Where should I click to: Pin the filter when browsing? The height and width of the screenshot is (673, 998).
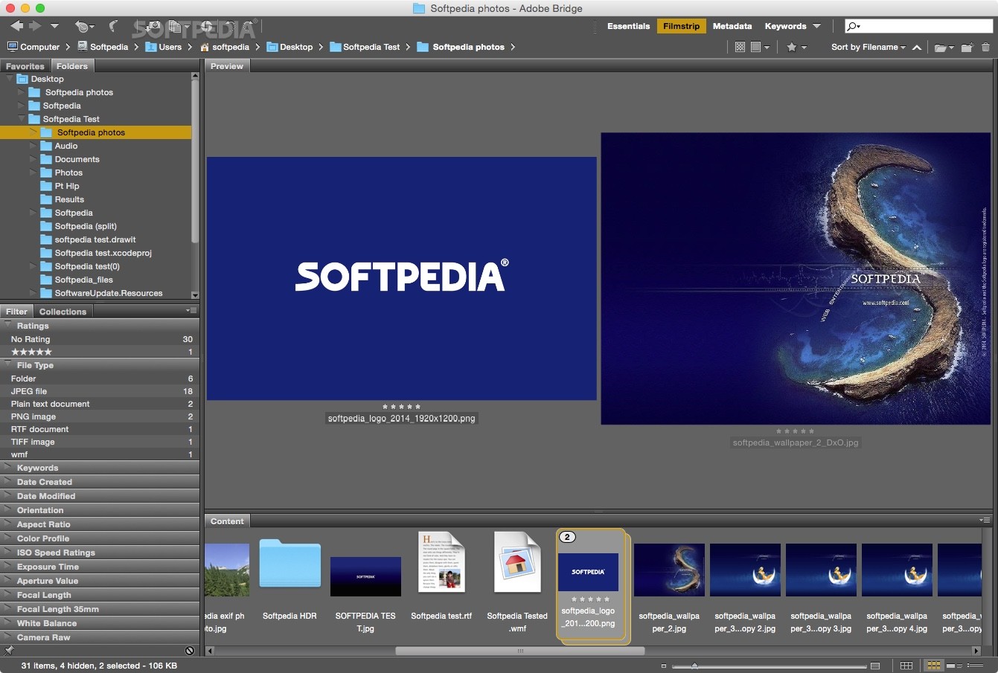click(9, 651)
